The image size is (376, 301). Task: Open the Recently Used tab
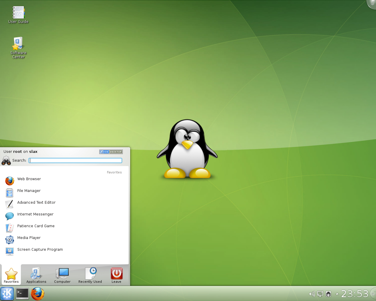(x=90, y=275)
